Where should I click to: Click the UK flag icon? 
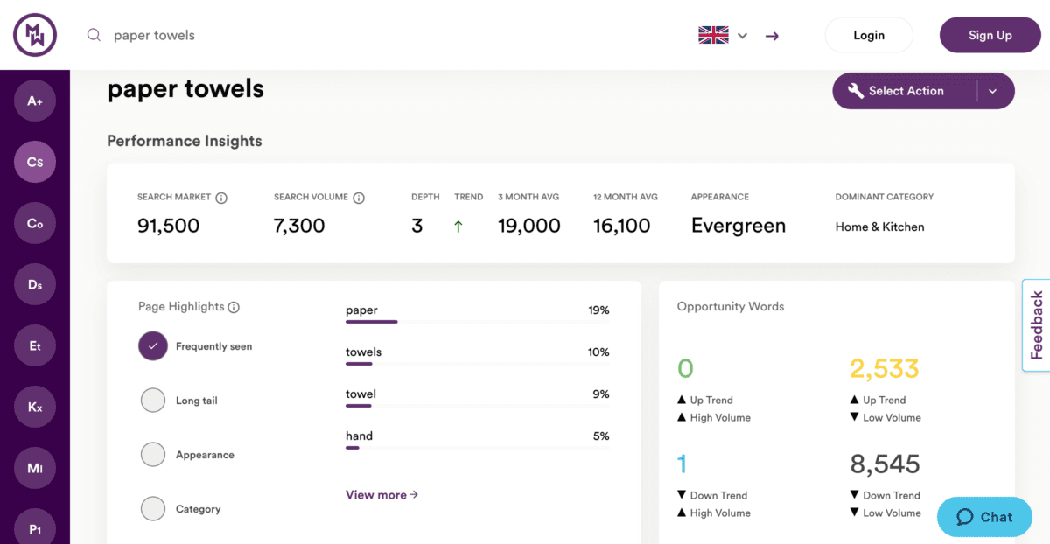tap(713, 35)
